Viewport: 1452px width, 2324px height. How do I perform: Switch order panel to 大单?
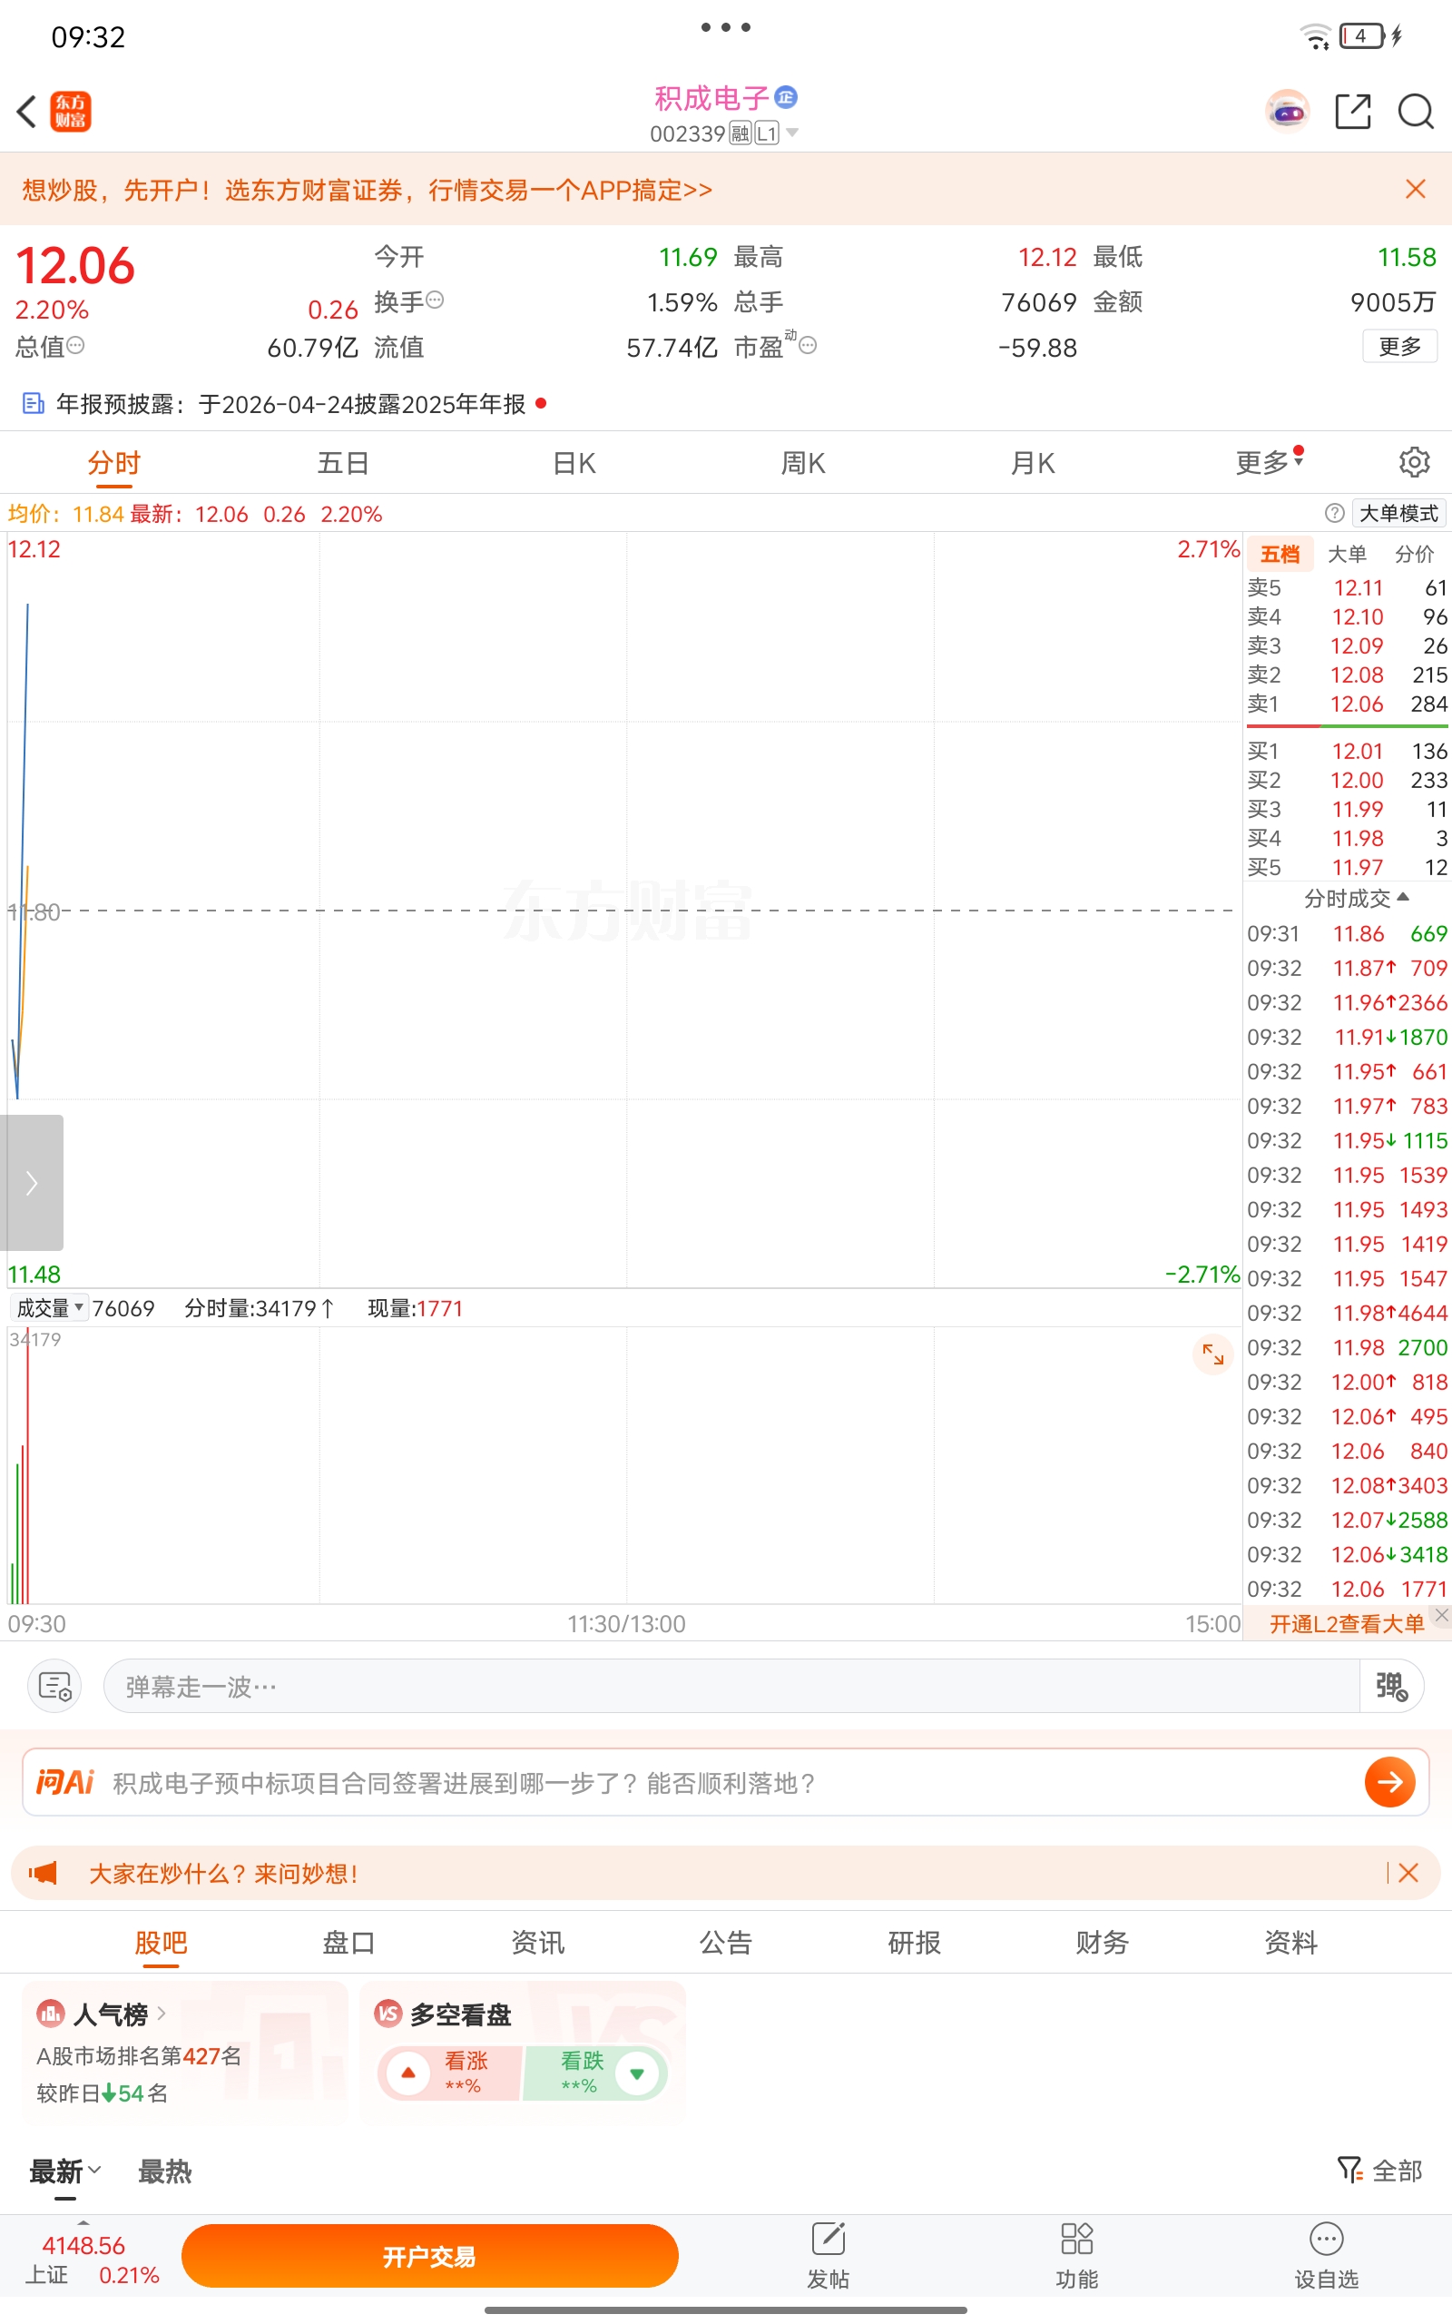(x=1347, y=554)
